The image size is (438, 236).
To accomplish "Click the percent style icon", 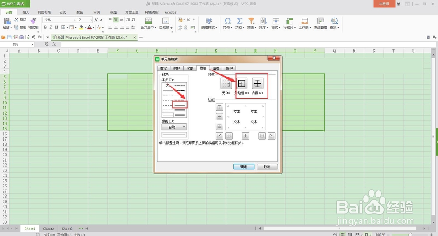I will coord(188,20).
